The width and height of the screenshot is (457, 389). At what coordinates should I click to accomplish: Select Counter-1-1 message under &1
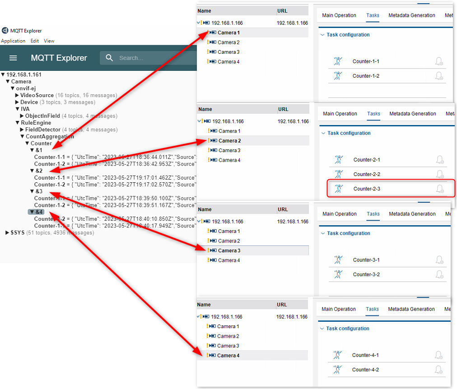tap(116, 157)
